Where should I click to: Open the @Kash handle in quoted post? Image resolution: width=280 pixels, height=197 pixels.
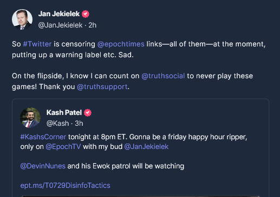57,124
